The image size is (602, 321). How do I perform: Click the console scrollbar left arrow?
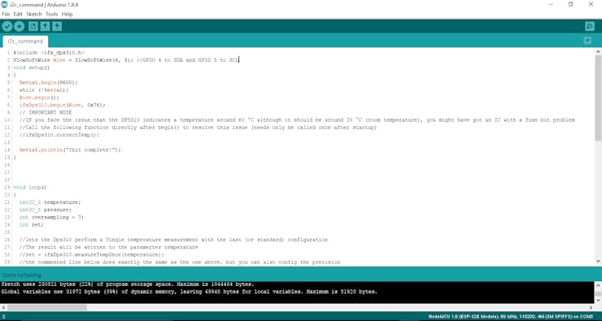click(3, 307)
